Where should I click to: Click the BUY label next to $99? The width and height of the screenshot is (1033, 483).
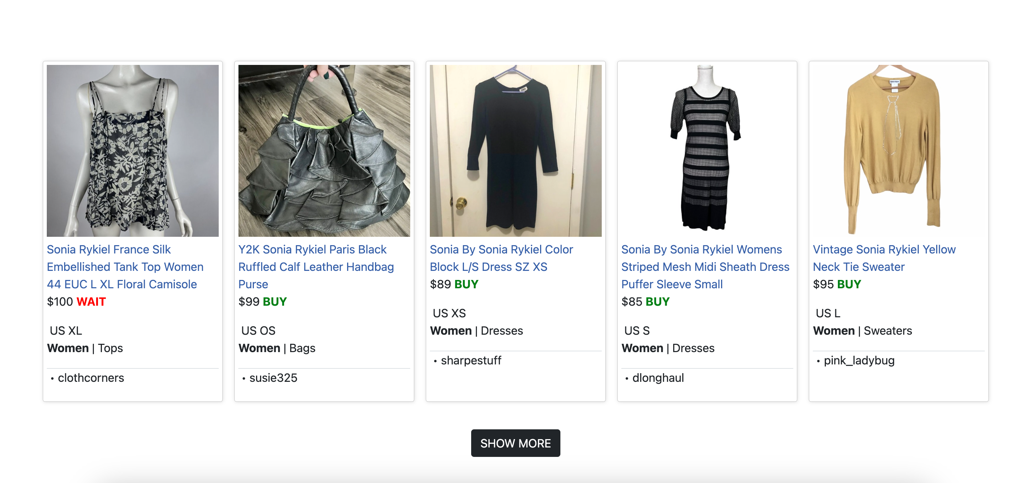pos(275,301)
